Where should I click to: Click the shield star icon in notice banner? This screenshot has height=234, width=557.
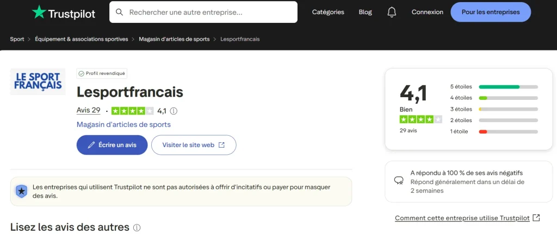pyautogui.click(x=22, y=192)
